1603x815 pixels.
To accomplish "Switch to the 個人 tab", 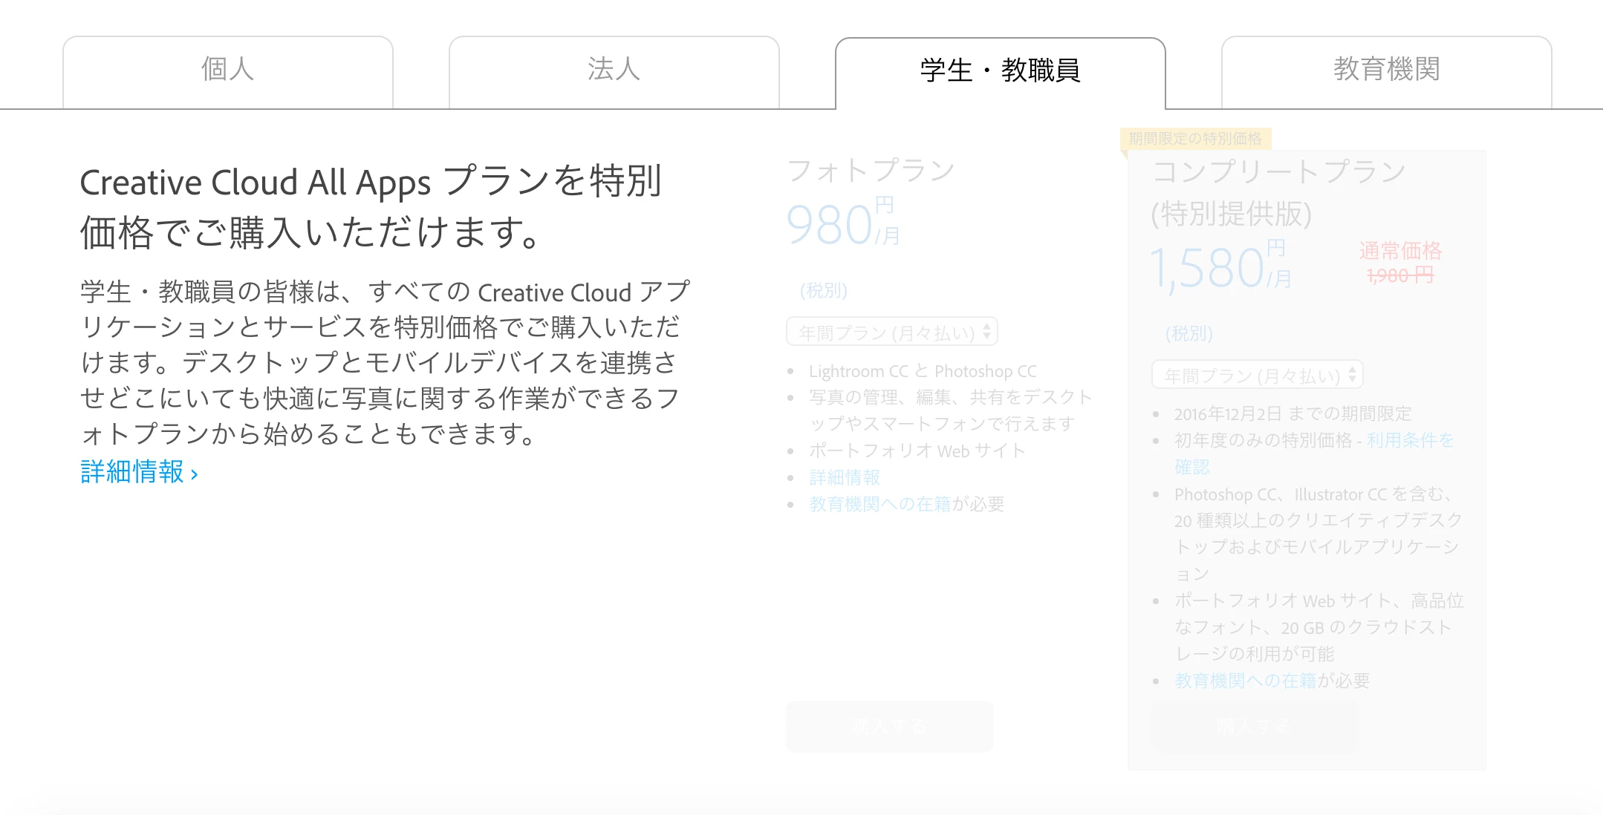I will 227,71.
